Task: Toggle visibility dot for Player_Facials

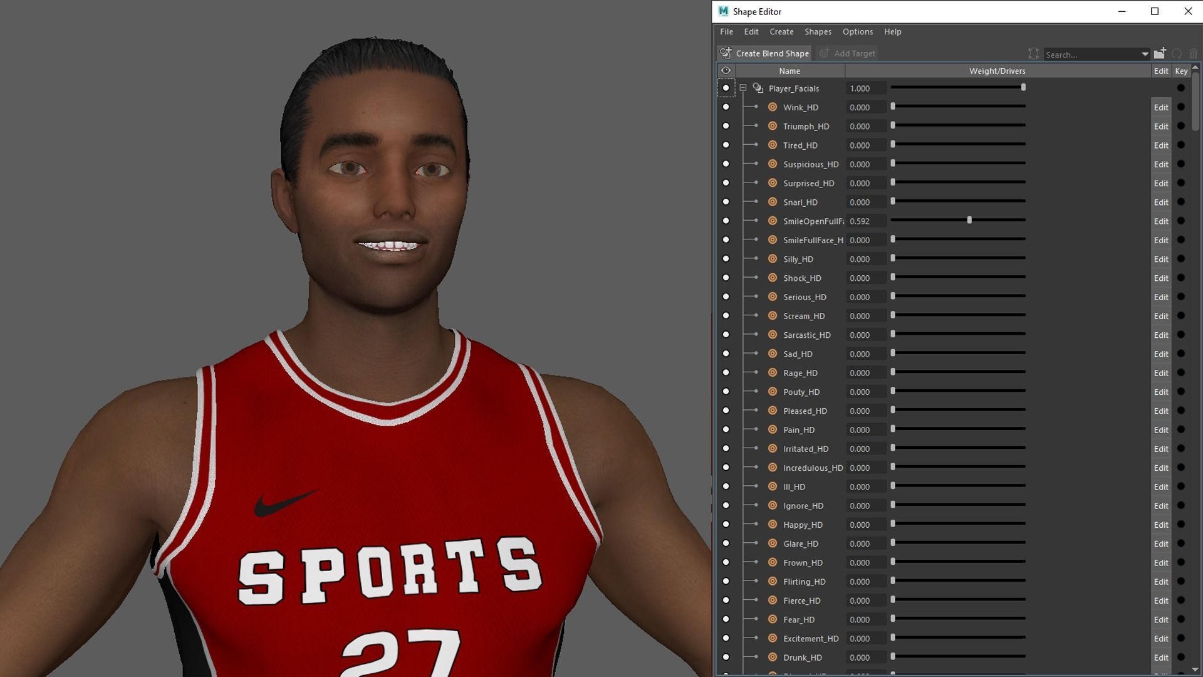Action: click(726, 88)
